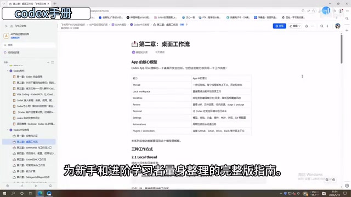Open the Windows Start menu
The image size is (351, 197).
pos(4,193)
